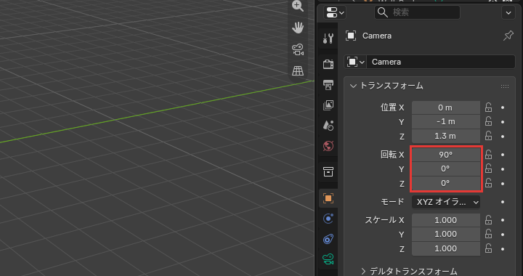Toggle camera view in the viewport
This screenshot has height=276, width=523.
point(298,49)
